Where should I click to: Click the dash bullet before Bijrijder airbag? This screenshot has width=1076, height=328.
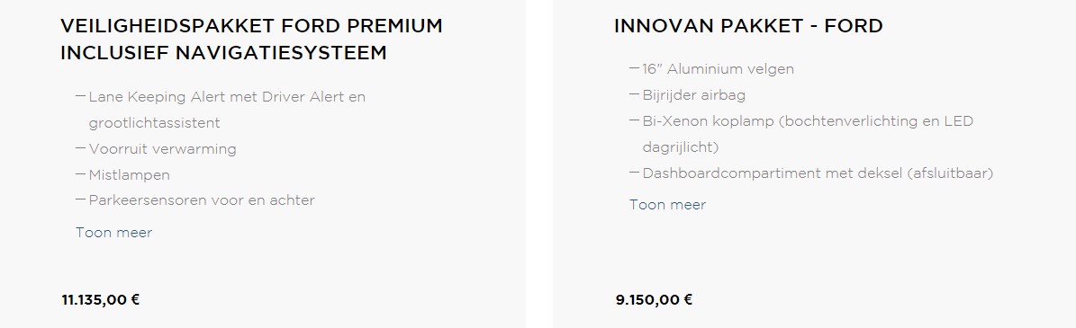[635, 94]
